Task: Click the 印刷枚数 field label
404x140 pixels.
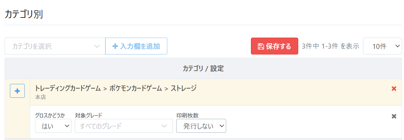Action: 189,115
